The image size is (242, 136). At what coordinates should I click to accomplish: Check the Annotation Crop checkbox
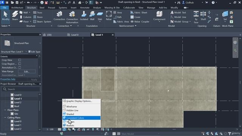[20, 68]
